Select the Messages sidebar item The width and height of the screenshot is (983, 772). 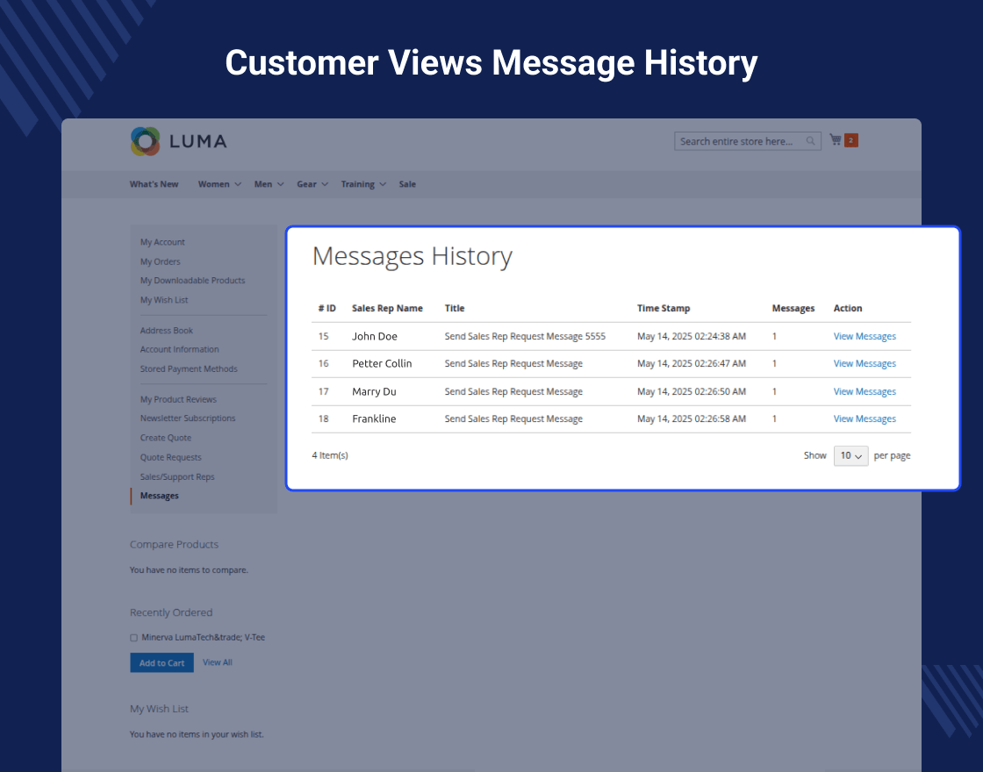(x=160, y=495)
